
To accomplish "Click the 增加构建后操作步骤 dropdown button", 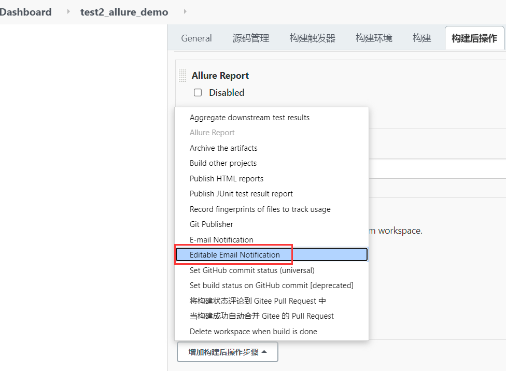I will [228, 352].
